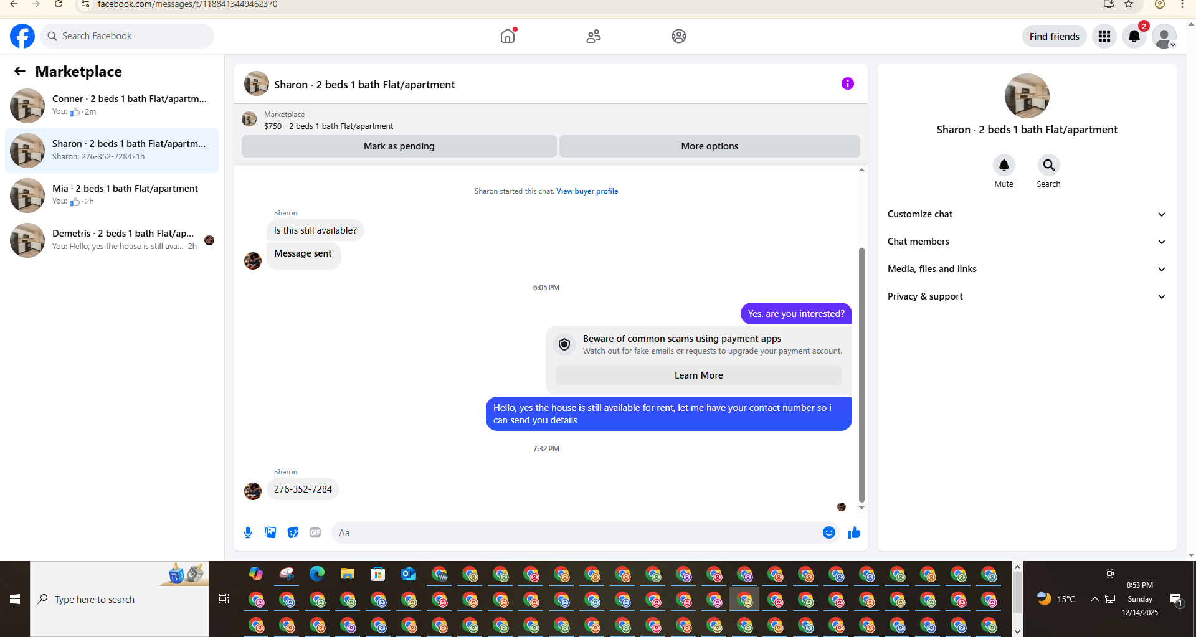Click Sharon's phone number message 276-352-7284
1196x637 pixels.
[303, 489]
